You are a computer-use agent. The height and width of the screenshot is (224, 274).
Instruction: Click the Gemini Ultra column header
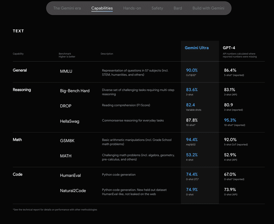click(197, 48)
